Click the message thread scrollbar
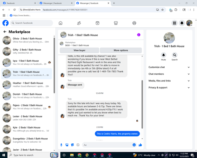Viewport: 197px width, 158px height. [142, 104]
